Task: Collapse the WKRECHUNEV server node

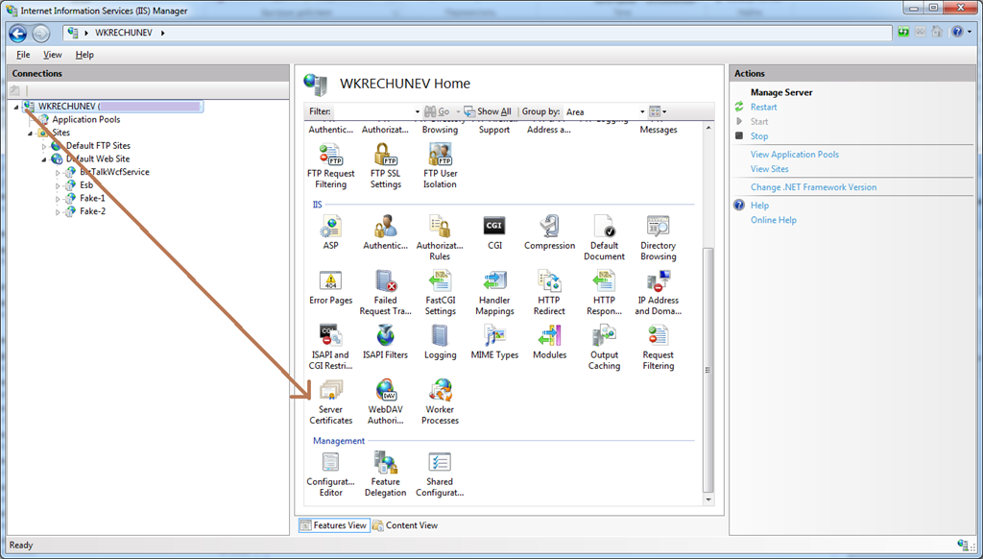Action: [x=16, y=107]
